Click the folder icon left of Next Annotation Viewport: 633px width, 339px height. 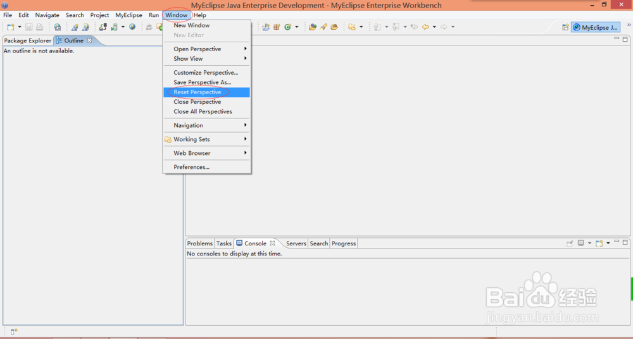352,27
